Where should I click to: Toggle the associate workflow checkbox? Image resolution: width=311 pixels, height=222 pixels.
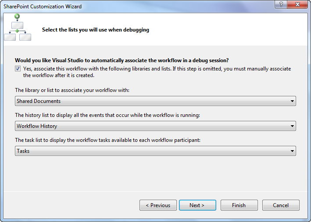pos(18,69)
